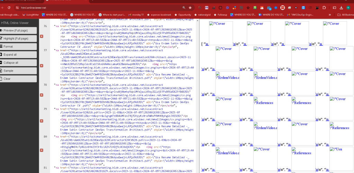Open the Extensions puzzle-piece menu
The width and height of the screenshot is (354, 173).
(325, 8)
